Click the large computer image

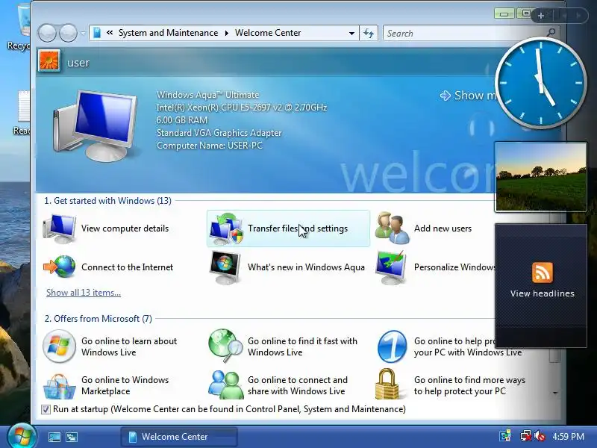(95, 125)
